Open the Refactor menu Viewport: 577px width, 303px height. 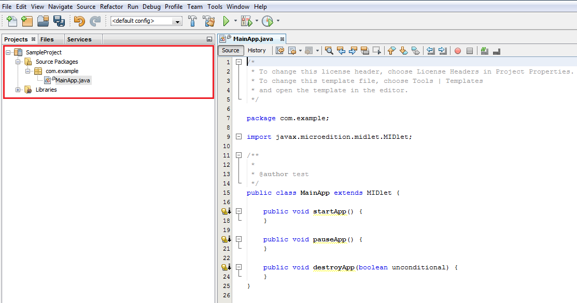[x=111, y=7]
